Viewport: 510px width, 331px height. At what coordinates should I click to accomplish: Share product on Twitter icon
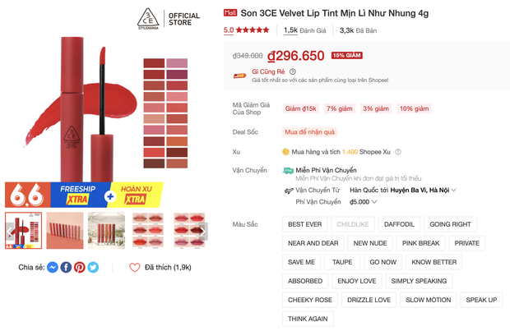93,267
